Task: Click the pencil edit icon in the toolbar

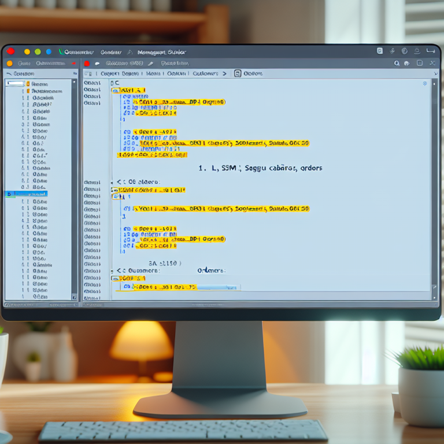Action: [x=150, y=63]
